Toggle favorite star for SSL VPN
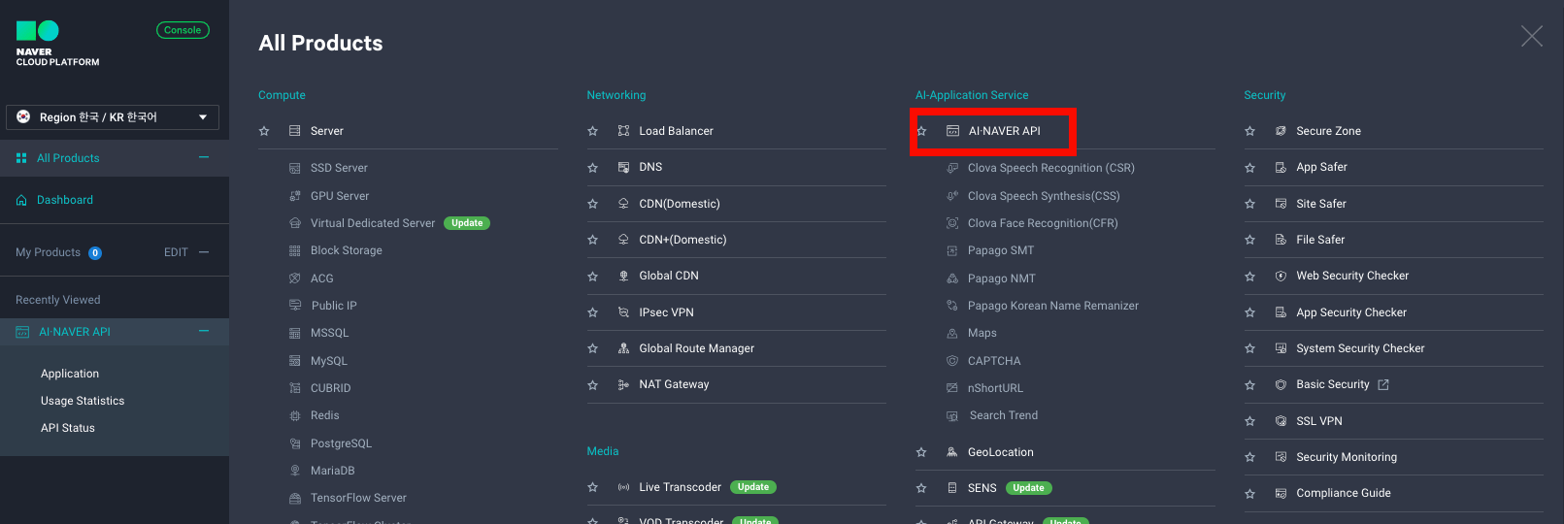The width and height of the screenshot is (1564, 524). (1249, 421)
